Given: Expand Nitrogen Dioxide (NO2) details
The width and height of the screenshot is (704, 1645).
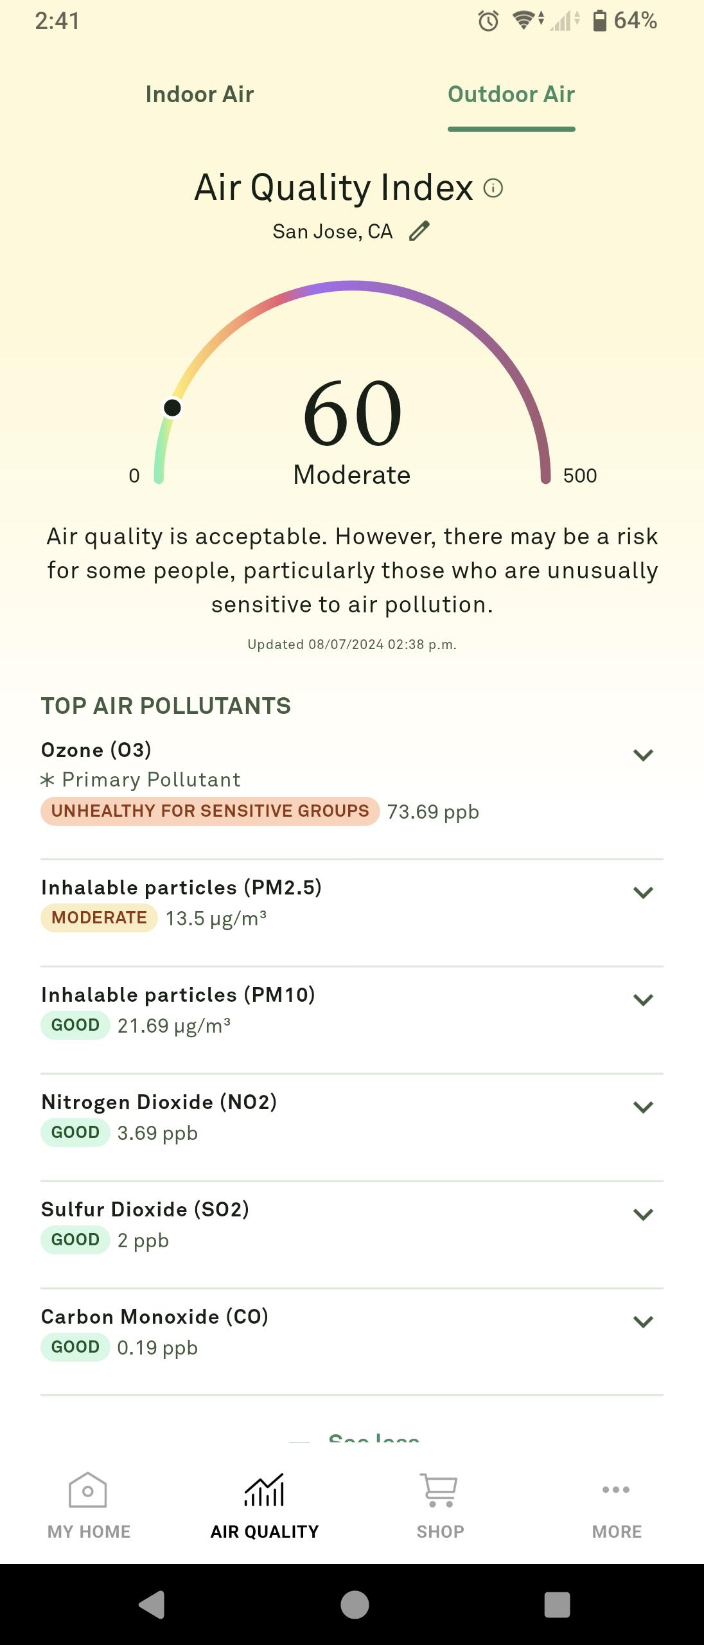Looking at the screenshot, I should 643,1107.
